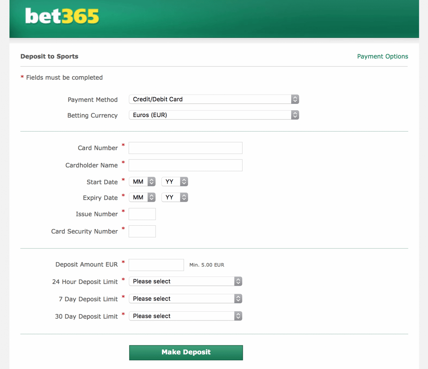Focus the Card Security Number field

142,231
